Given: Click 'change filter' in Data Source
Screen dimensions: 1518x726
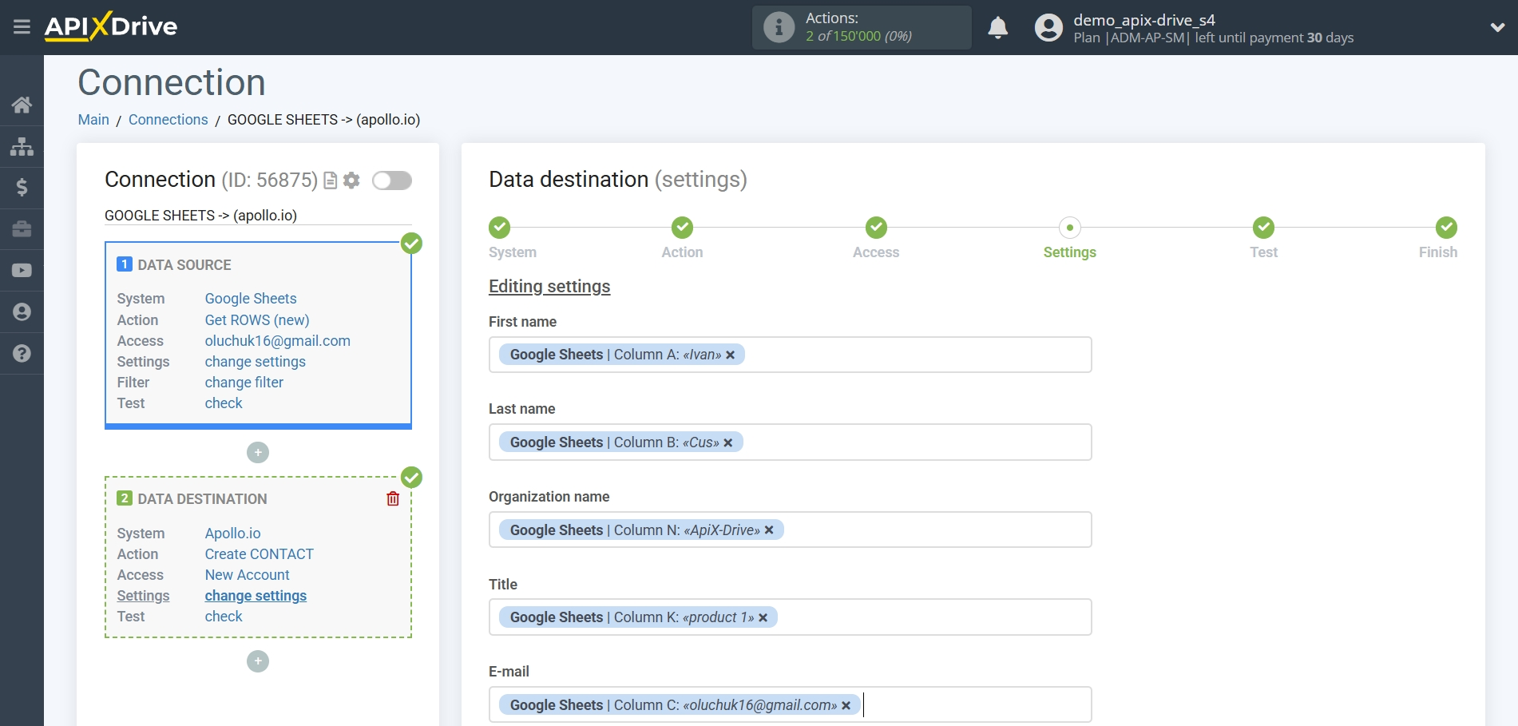Looking at the screenshot, I should (x=244, y=383).
